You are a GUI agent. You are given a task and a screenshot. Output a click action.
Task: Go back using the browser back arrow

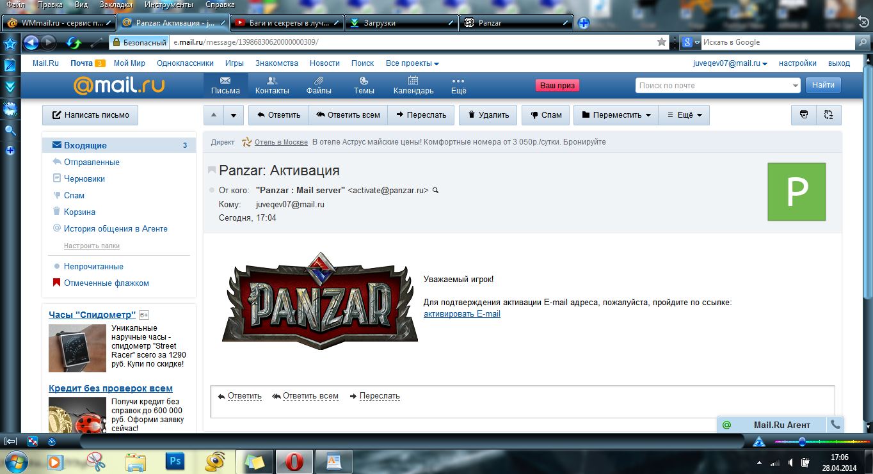tap(31, 43)
